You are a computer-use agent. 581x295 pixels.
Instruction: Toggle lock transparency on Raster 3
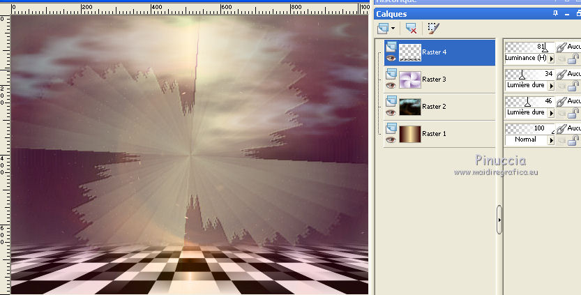point(573,86)
